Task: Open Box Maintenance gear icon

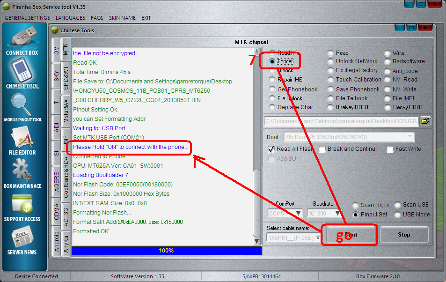Action: click(22, 173)
